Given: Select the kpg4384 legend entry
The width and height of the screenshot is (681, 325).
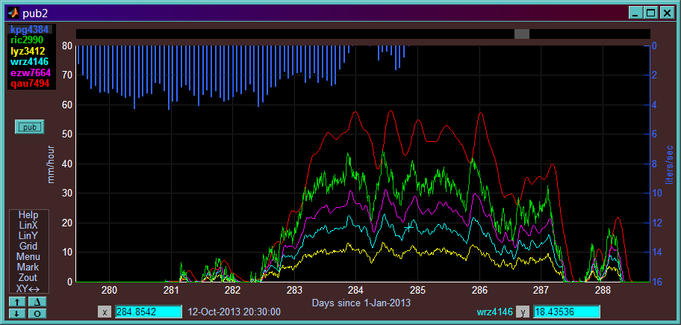Looking at the screenshot, I should pos(30,30).
